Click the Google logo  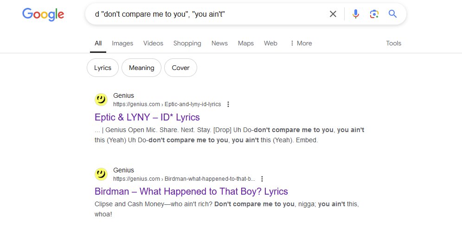(43, 14)
